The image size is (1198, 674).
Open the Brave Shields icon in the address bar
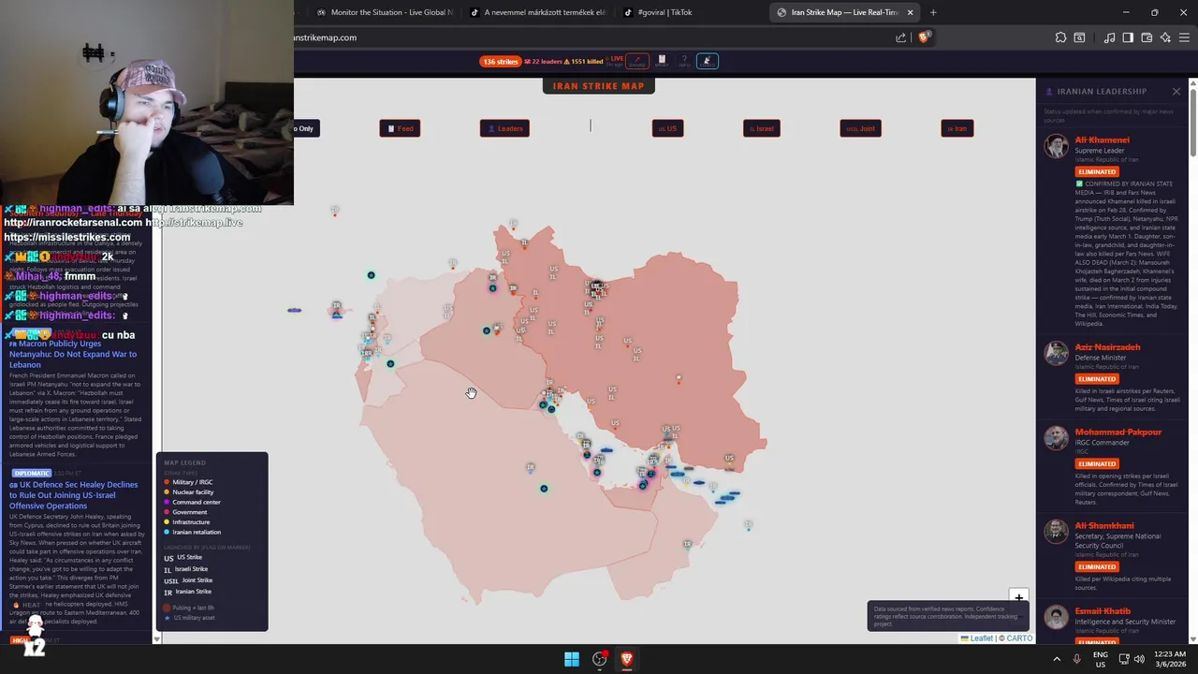(x=924, y=37)
